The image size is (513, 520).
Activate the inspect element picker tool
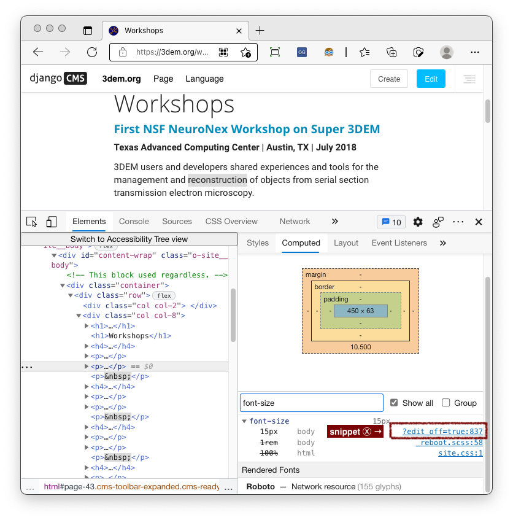tap(32, 222)
